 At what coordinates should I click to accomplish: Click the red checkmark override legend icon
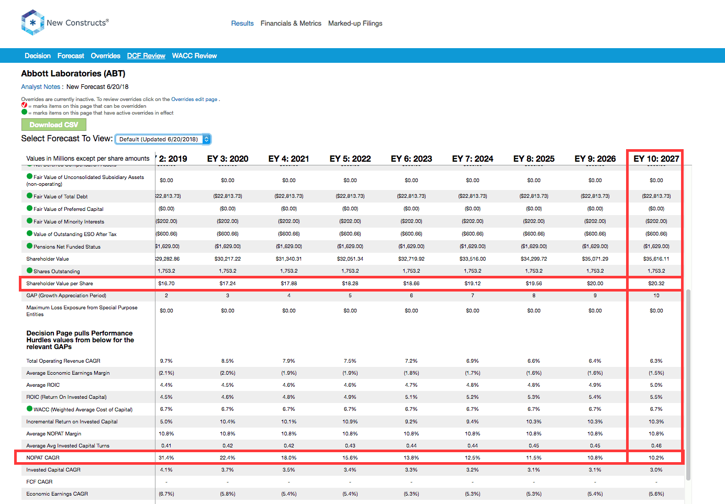click(x=24, y=105)
